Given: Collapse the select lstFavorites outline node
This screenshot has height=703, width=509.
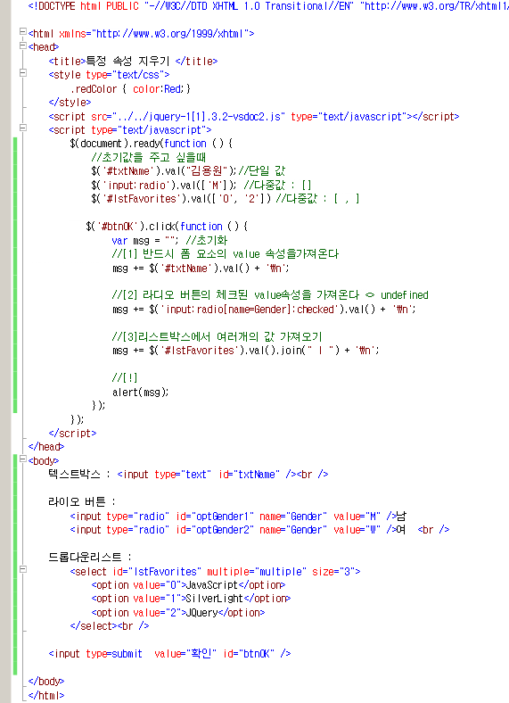Looking at the screenshot, I should tap(23, 569).
